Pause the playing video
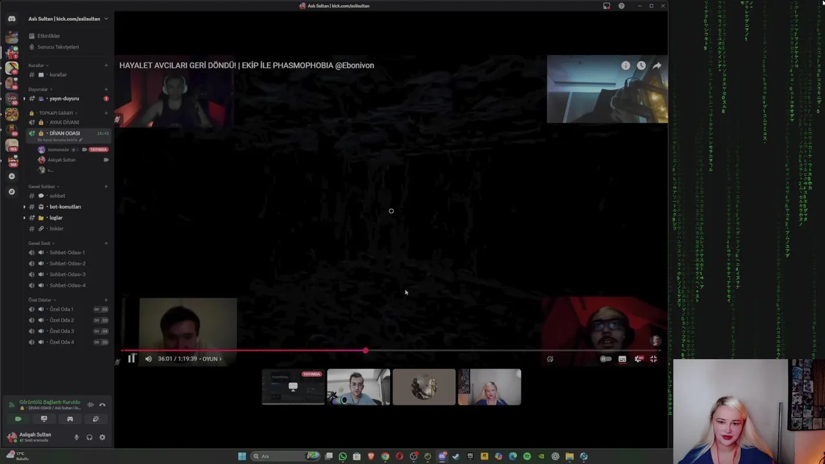The image size is (825, 464). [x=131, y=359]
